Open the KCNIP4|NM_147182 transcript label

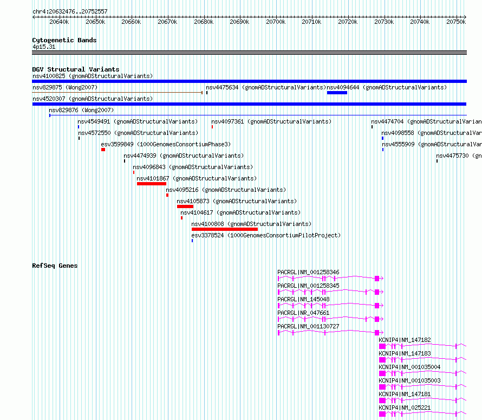coord(405,340)
